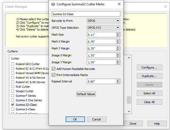Increase Image X Margin value
Image resolution: width=170 pixels, height=130 pixels.
pos(118,54)
